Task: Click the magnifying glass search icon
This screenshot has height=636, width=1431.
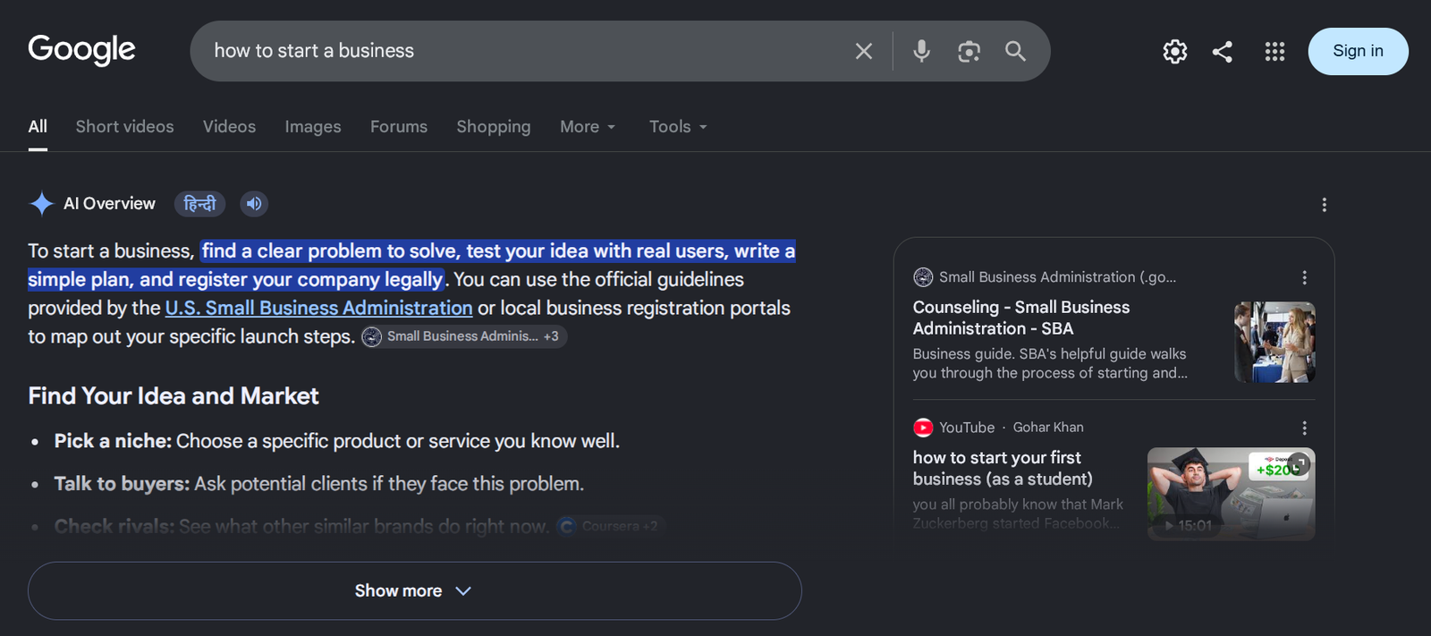Action: point(1015,51)
